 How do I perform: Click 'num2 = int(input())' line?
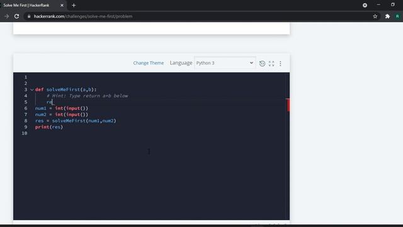(x=62, y=115)
